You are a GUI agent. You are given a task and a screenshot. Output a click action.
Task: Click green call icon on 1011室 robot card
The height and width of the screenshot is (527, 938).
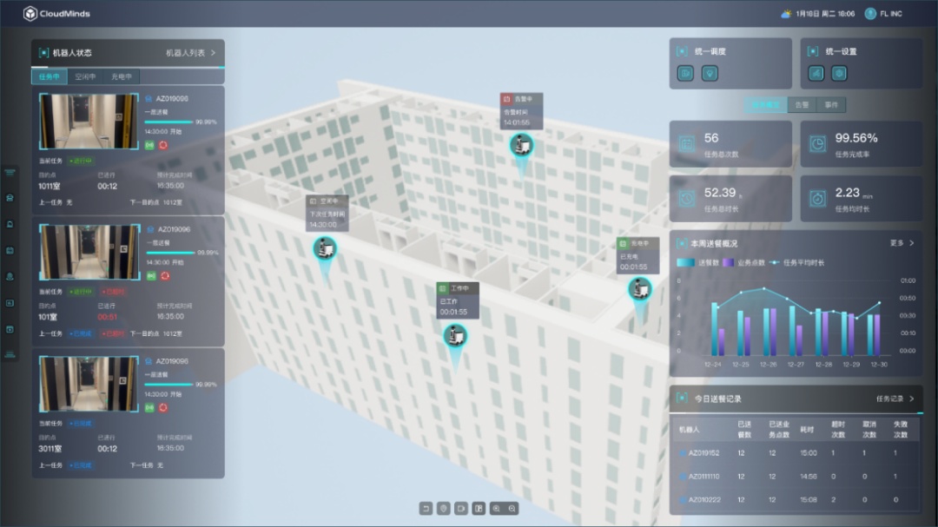(x=149, y=145)
